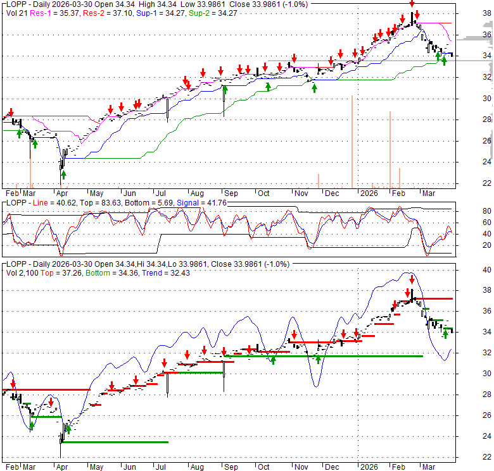Click the green buy arrow at April low in top chart

pyautogui.click(x=63, y=174)
